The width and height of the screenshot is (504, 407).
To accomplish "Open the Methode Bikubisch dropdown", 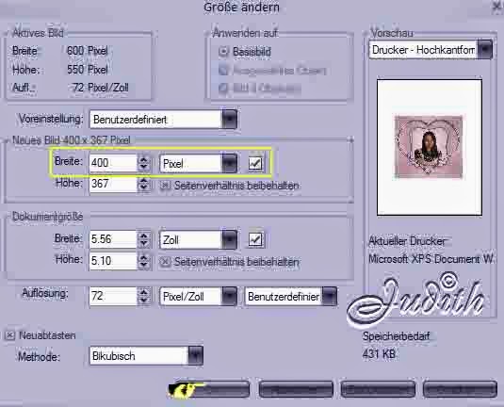I will tap(146, 355).
